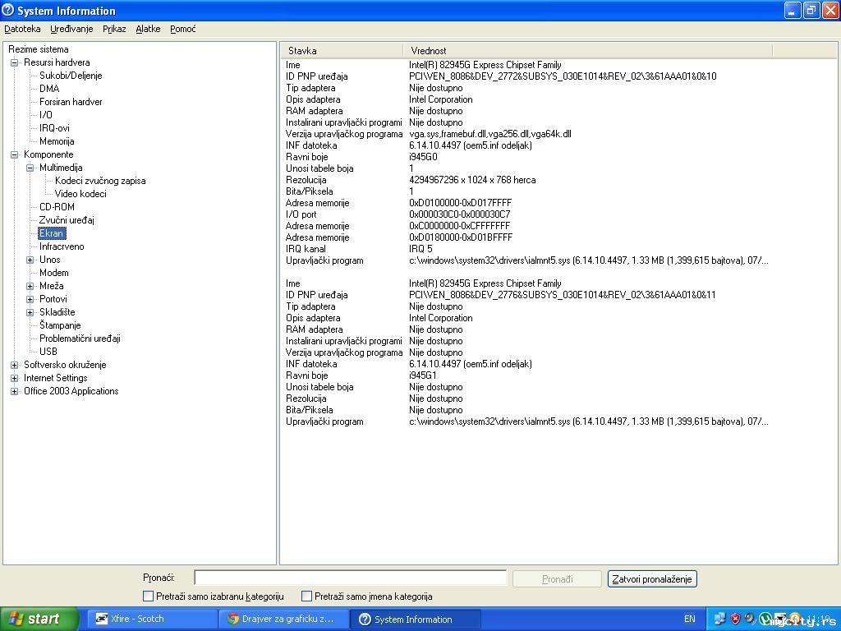Select 'vga.sys,framebuf.dll,vga256.dll,vga64k.dll' value
This screenshot has width=841, height=631.
click(489, 134)
